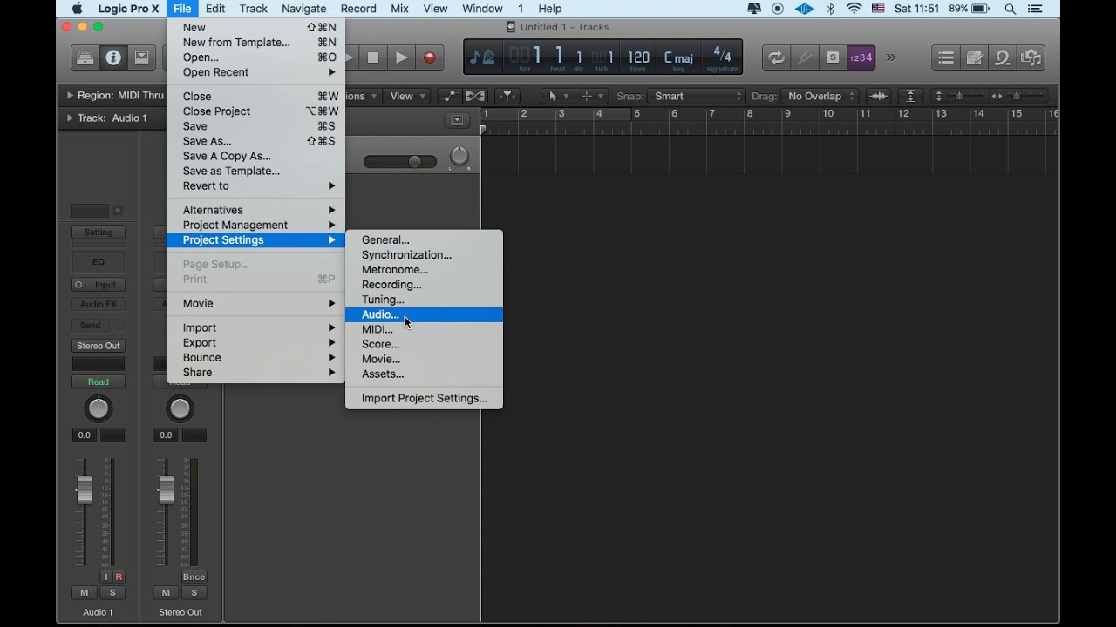Open the Audio 1 Read automation mode
This screenshot has width=1116, height=627.
point(99,382)
